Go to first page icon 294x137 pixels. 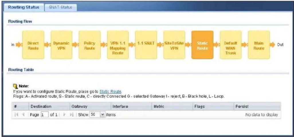coord(16,114)
